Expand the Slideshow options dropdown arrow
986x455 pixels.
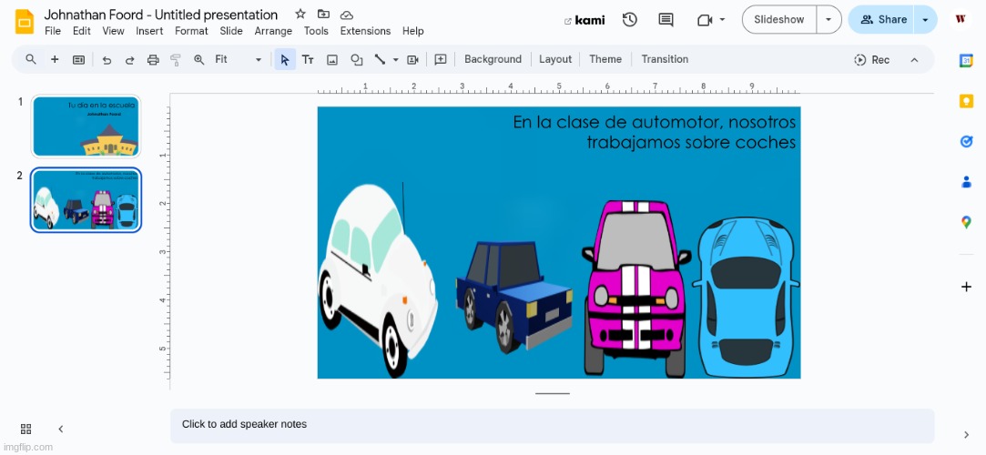click(828, 19)
